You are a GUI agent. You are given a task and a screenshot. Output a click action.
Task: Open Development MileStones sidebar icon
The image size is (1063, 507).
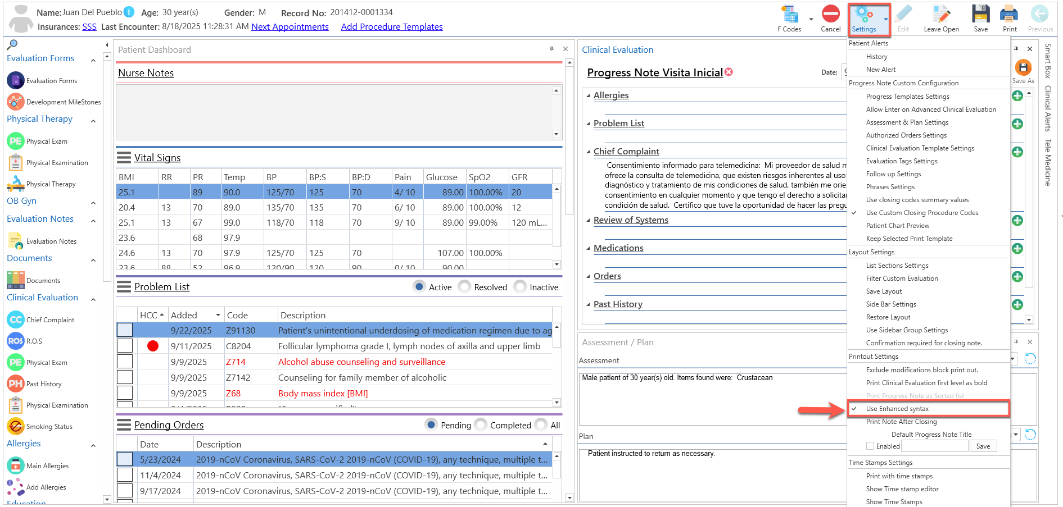click(16, 102)
